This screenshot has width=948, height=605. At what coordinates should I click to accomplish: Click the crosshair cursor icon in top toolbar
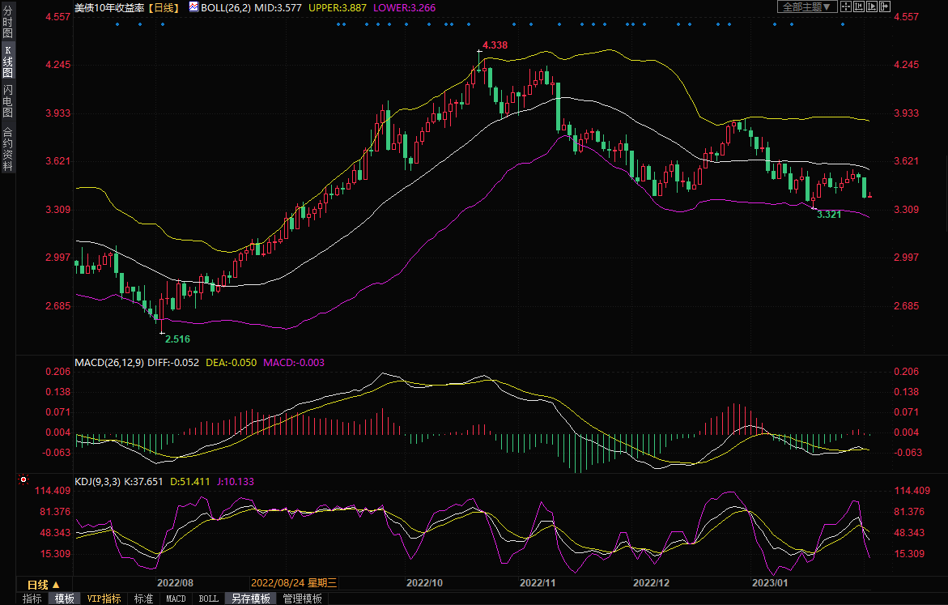[x=846, y=6]
